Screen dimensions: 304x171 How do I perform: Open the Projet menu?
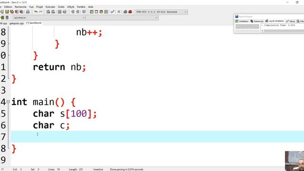pos(39,7)
